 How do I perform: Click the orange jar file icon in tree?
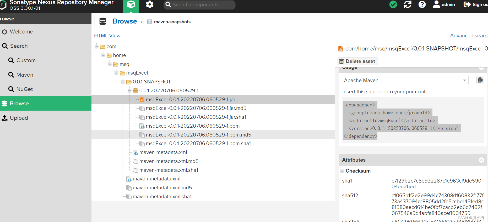(142, 99)
